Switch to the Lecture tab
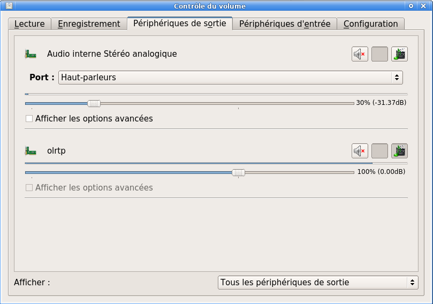The height and width of the screenshot is (304, 433). pos(29,24)
